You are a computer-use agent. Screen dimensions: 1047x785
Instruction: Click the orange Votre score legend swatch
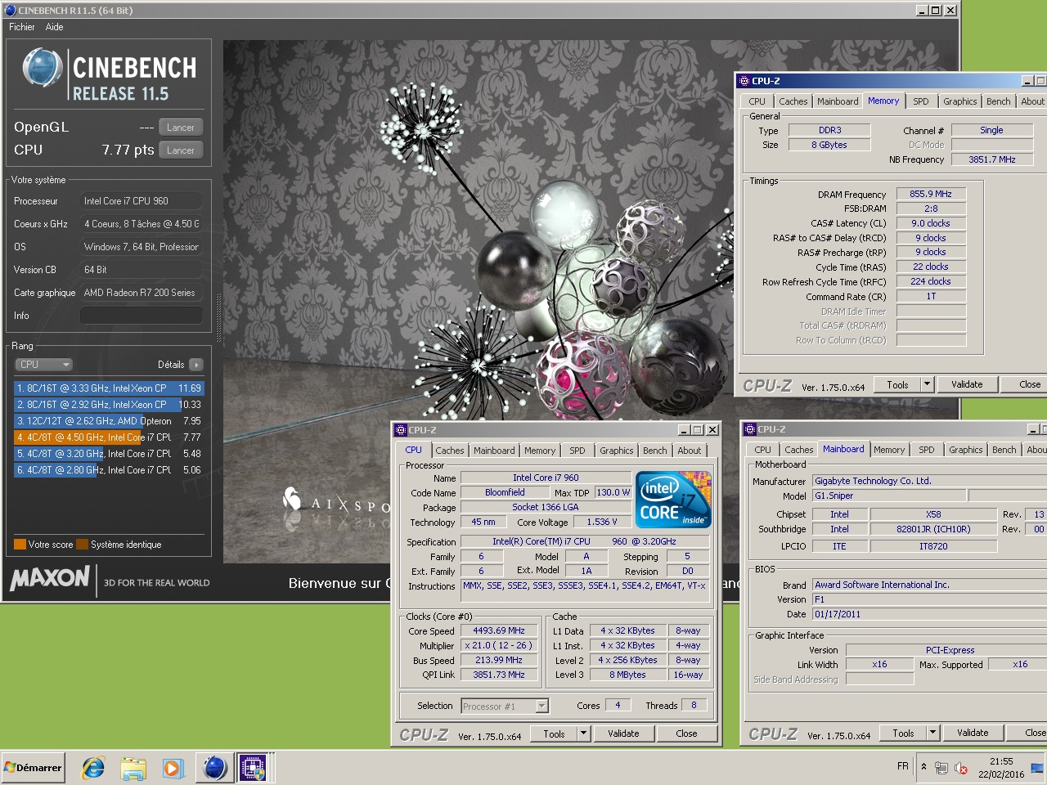20,545
